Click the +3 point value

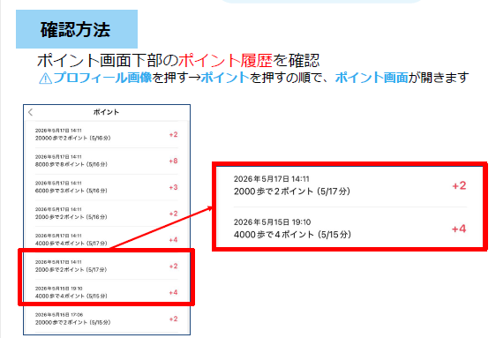click(x=173, y=187)
